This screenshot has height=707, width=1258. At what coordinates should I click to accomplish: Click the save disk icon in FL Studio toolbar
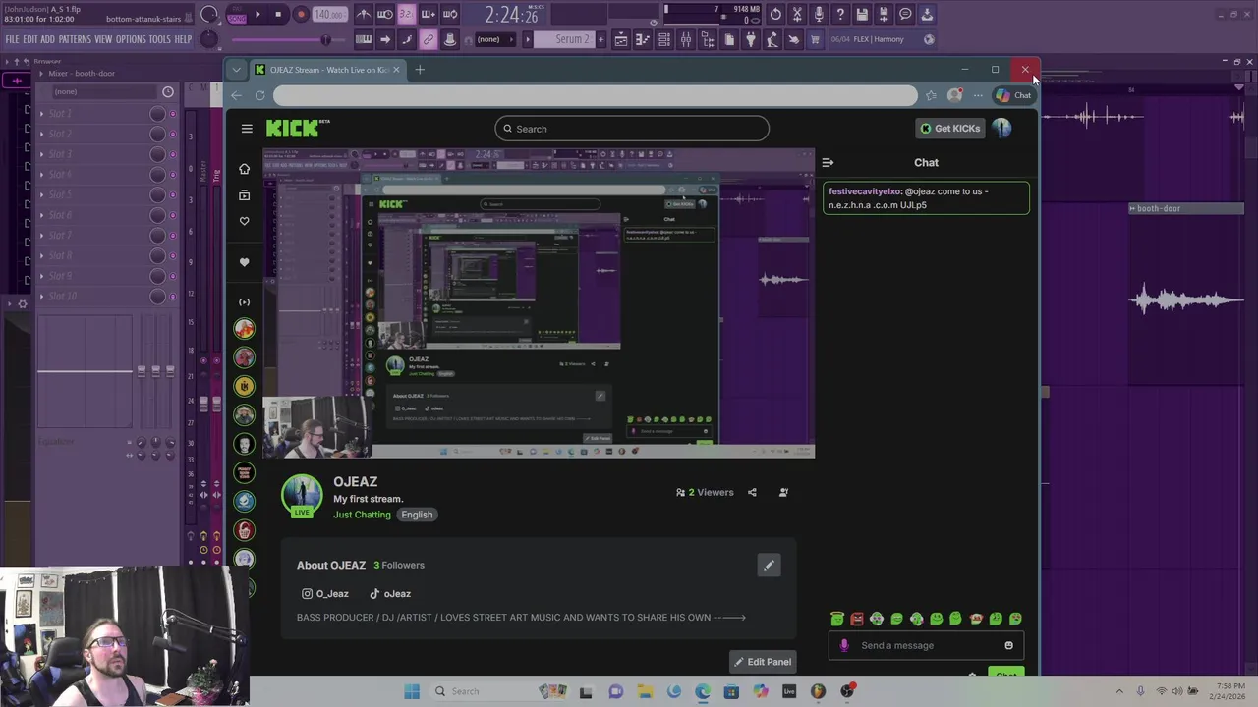coord(862,15)
